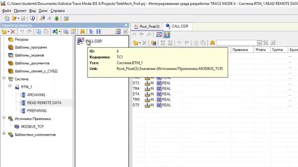
Task: Click the Привязка column header
Action: click(x=242, y=50)
